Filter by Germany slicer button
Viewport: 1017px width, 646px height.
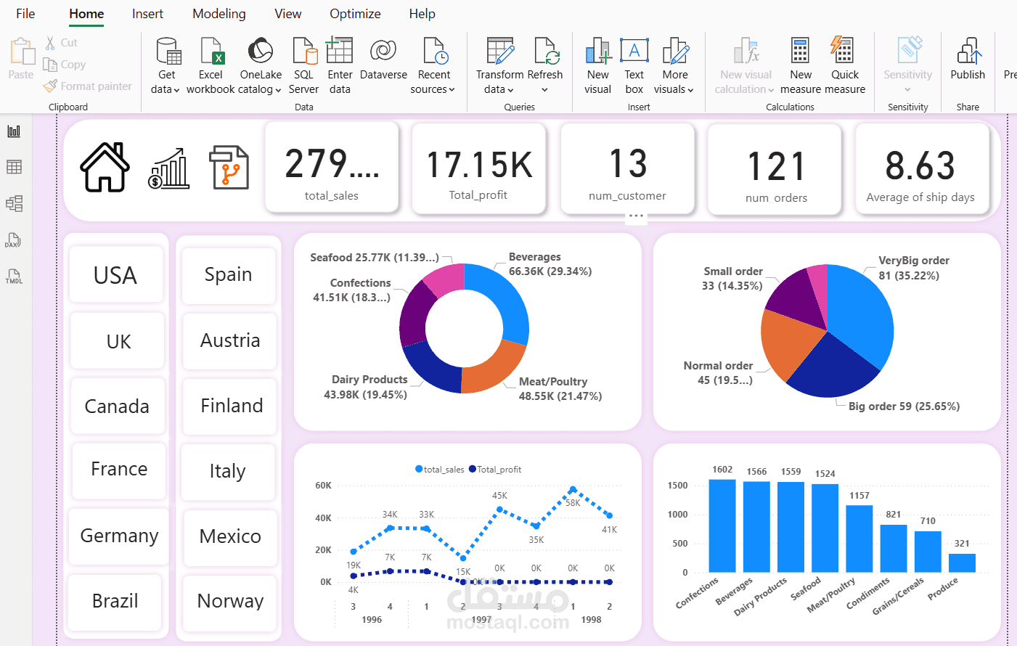pyautogui.click(x=119, y=536)
